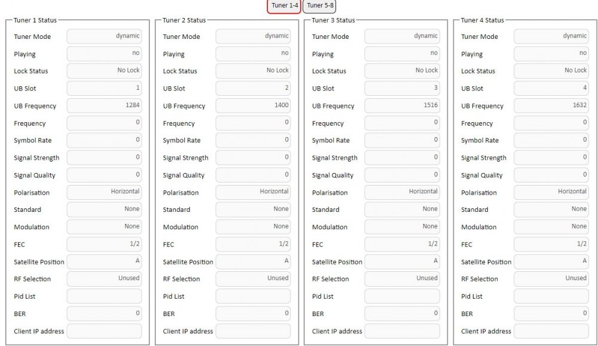
Task: Click Tuner 2 UB Slot field
Action: tap(253, 88)
